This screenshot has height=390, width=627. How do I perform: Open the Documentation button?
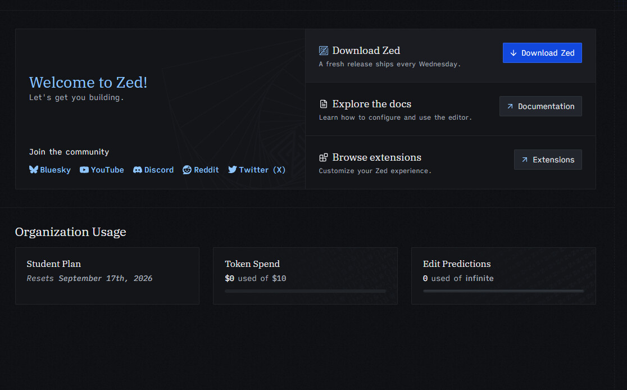540,106
